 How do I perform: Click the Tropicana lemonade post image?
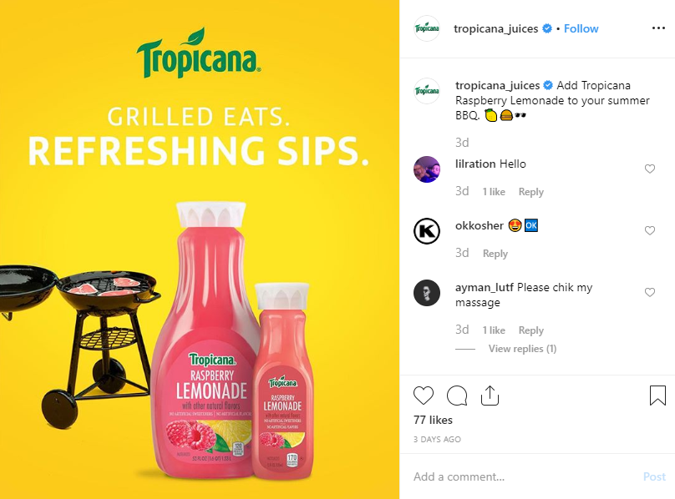pyautogui.click(x=200, y=249)
